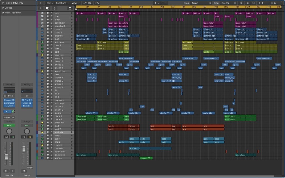Mute the strings track

coord(48,158)
